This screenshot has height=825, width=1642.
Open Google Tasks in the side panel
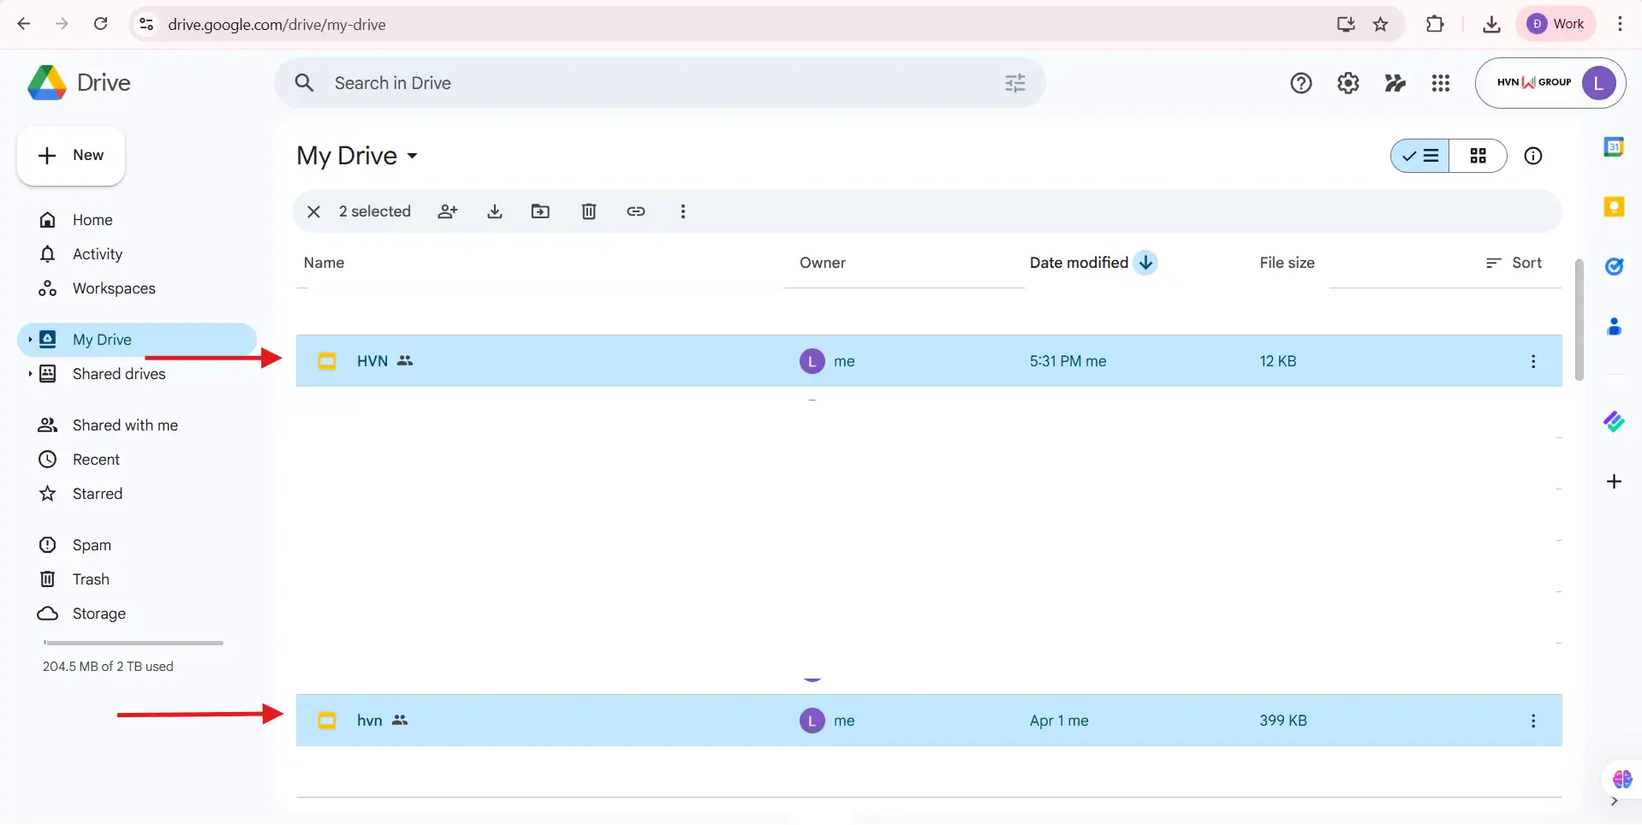click(x=1615, y=267)
